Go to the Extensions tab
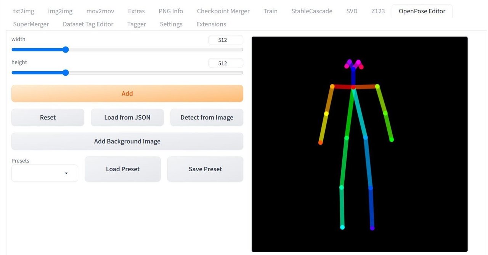The height and width of the screenshot is (255, 488). (211, 24)
